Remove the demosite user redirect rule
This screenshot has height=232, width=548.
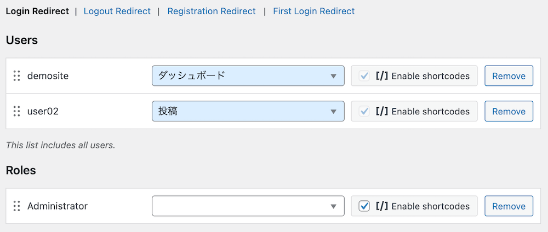(509, 76)
